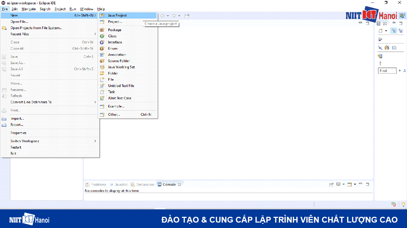Click the Collapse All icon in the Task List
Screen dimensions: 407x228
tap(393, 48)
